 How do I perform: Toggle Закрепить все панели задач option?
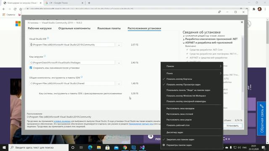(x=192, y=140)
